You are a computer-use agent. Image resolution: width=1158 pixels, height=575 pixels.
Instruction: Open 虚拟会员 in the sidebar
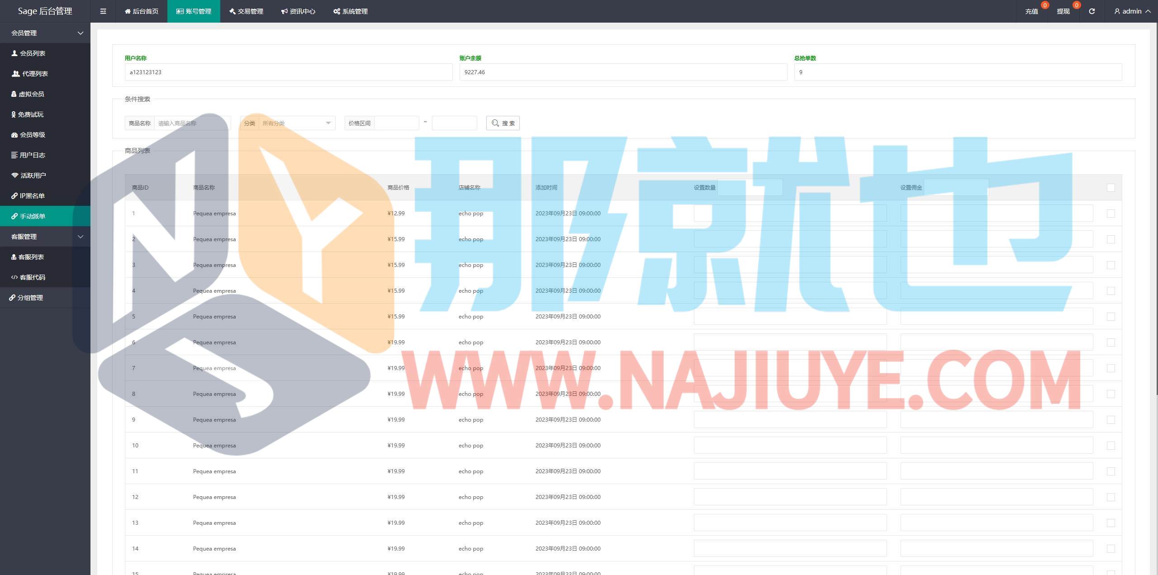(31, 94)
